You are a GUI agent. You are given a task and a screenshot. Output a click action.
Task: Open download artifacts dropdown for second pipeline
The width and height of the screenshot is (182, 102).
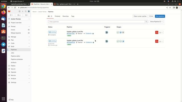click(x=161, y=41)
